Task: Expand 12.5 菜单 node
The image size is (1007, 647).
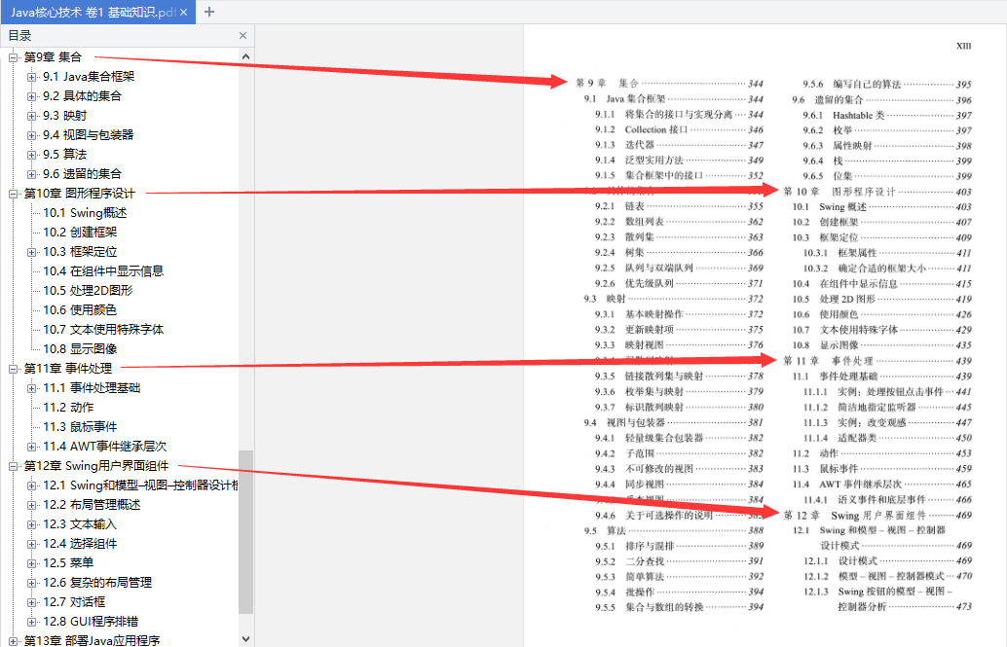Action: [x=31, y=563]
